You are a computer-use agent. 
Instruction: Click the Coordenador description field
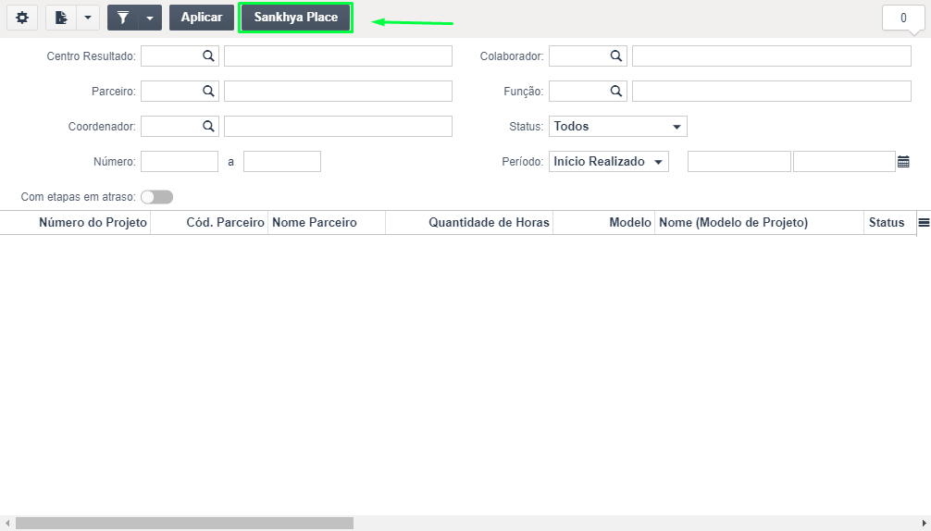(338, 126)
